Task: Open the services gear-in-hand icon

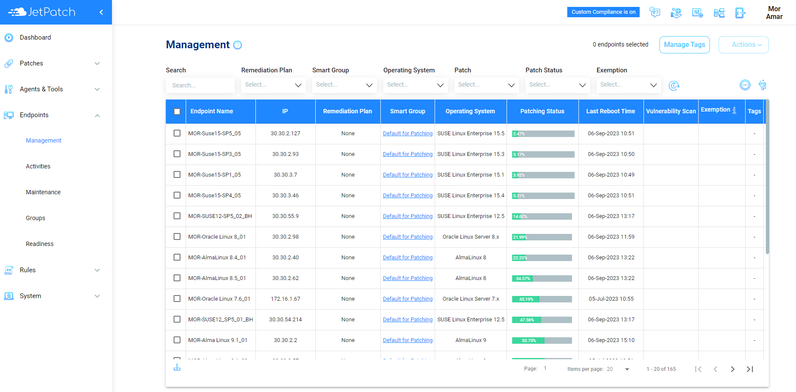Action: (676, 12)
